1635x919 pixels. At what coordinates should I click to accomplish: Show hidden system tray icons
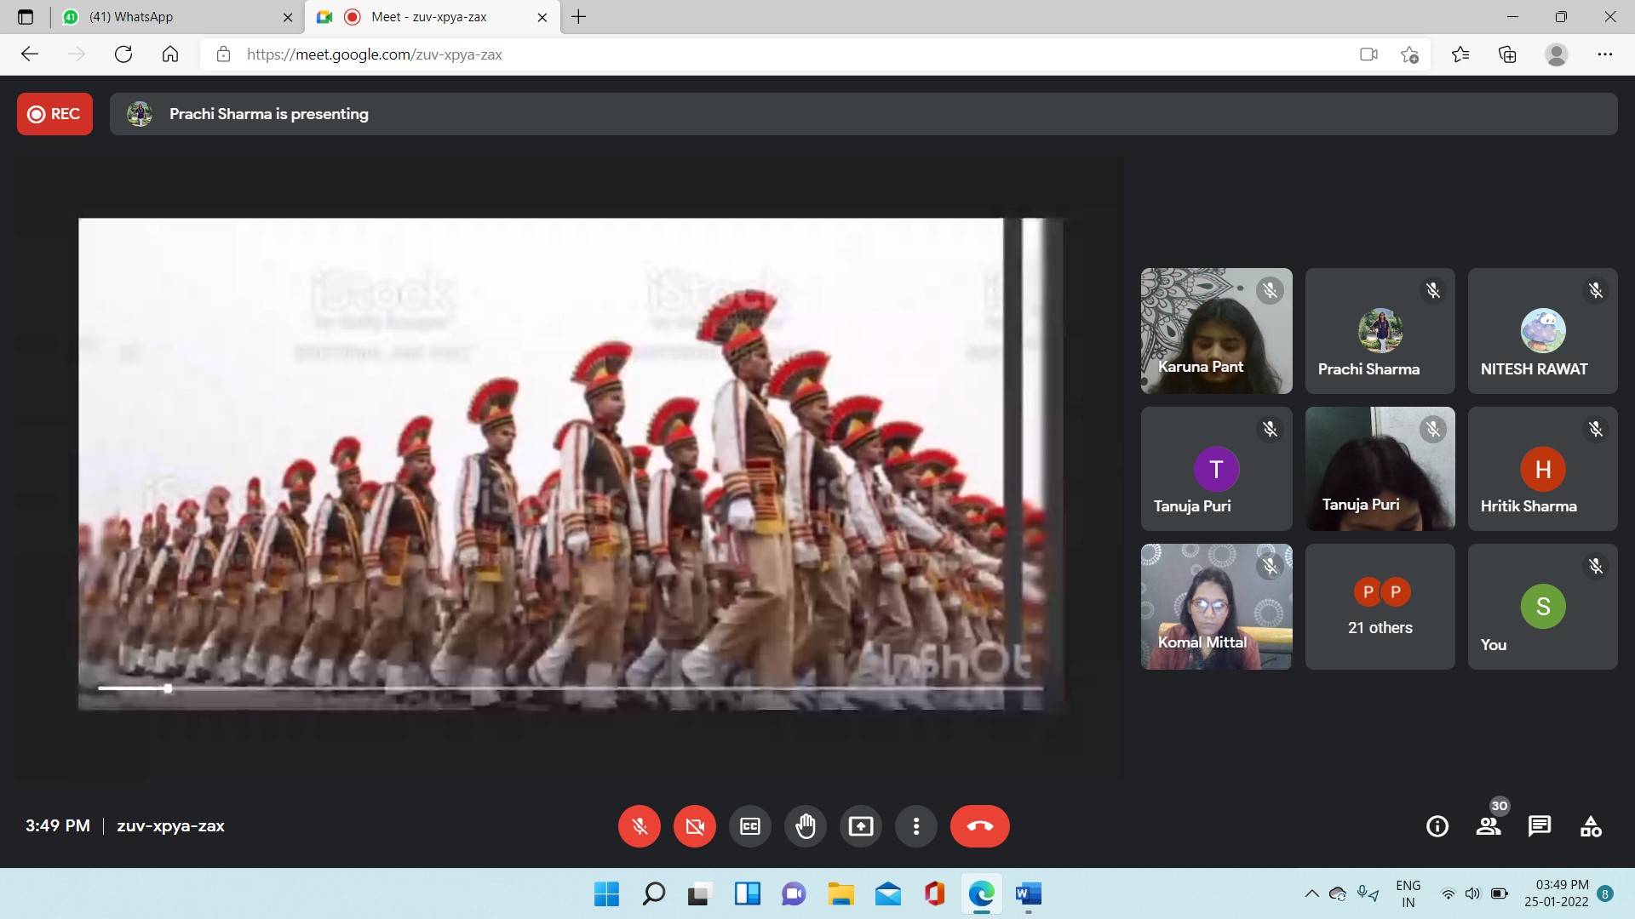click(x=1311, y=893)
